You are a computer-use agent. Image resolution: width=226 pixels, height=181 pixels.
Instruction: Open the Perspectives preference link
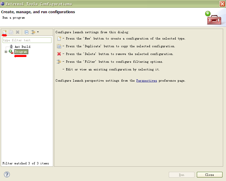[x=146, y=80]
